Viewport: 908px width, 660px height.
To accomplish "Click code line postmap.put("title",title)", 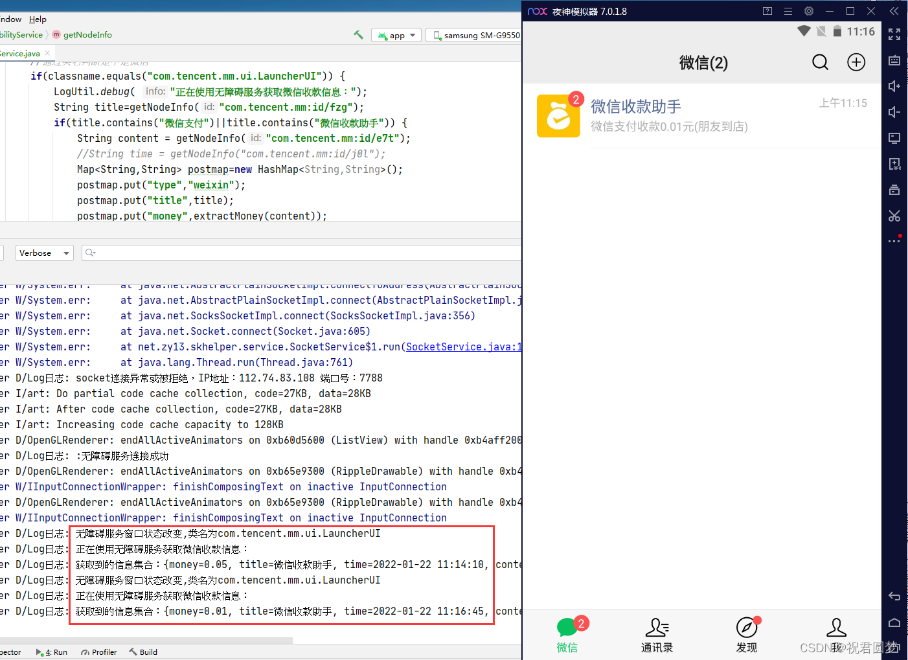I will [x=155, y=200].
